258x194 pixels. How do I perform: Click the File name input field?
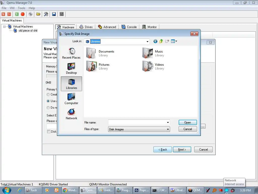[137, 123]
